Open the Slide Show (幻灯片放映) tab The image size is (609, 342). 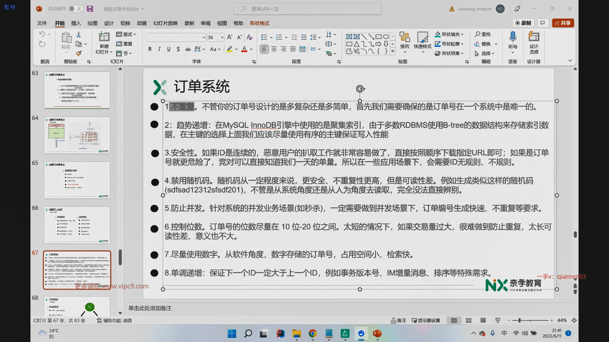(165, 23)
